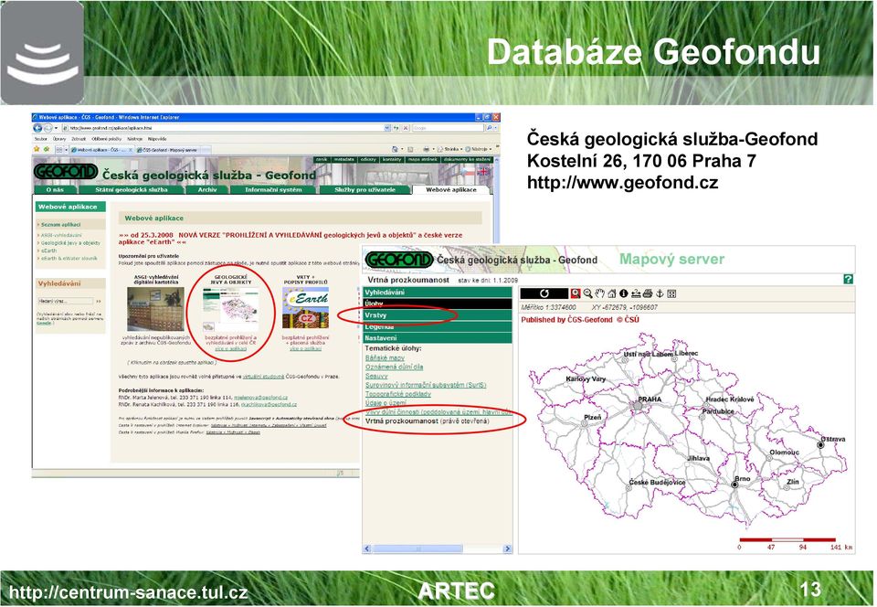Expand the Nastavení panel in map server
The width and height of the screenshot is (877, 607).
[438, 338]
